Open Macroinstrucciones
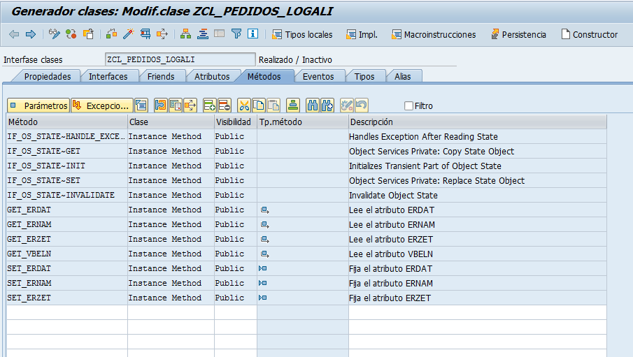 [434, 35]
